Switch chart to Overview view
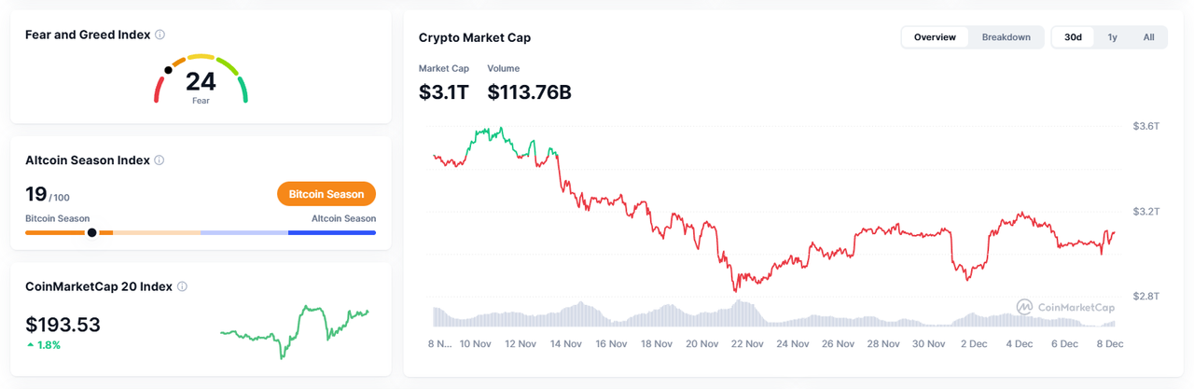 [935, 37]
